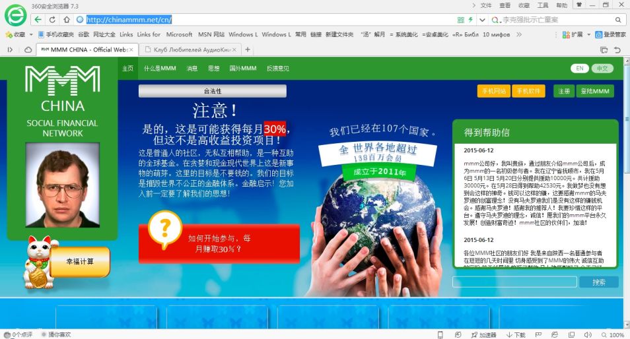Click the 0个点评 status bar item
Image resolution: width=630 pixels, height=339 pixels.
coord(18,334)
